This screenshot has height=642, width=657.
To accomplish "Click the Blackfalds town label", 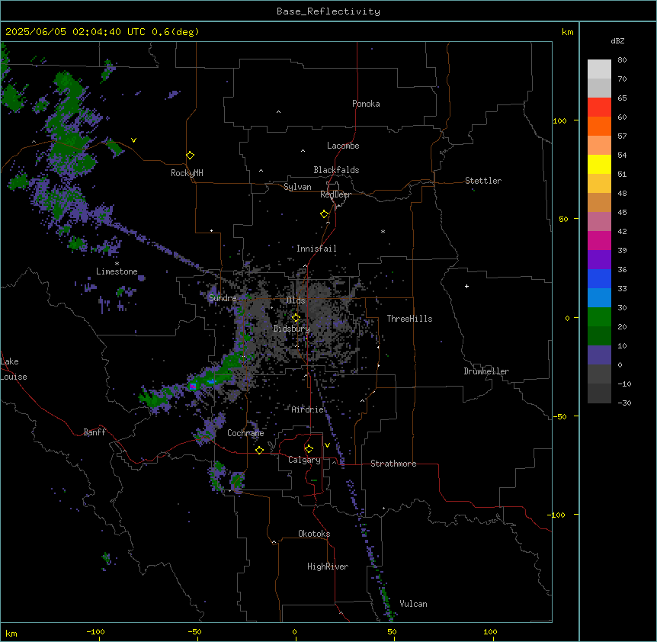I will click(336, 170).
